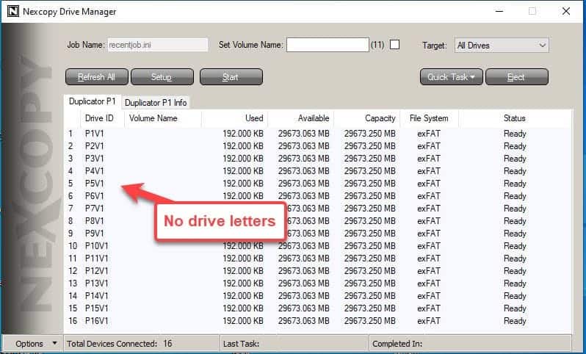Select drive row P9V1
The width and height of the screenshot is (586, 354).
point(318,234)
